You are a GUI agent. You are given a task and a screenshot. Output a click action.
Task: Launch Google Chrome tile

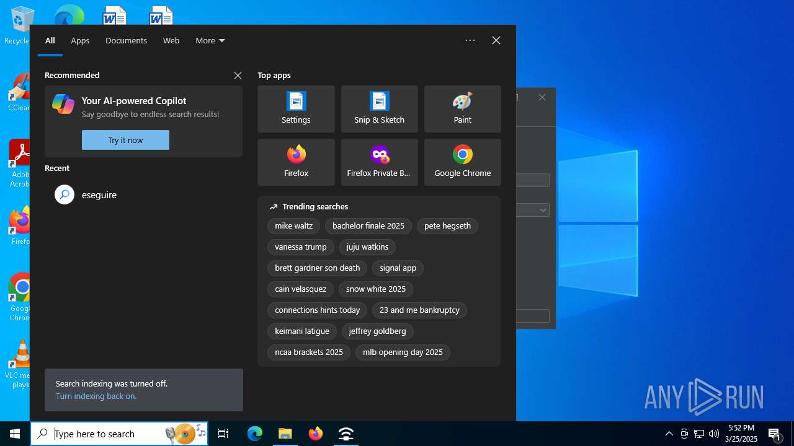[x=462, y=162]
